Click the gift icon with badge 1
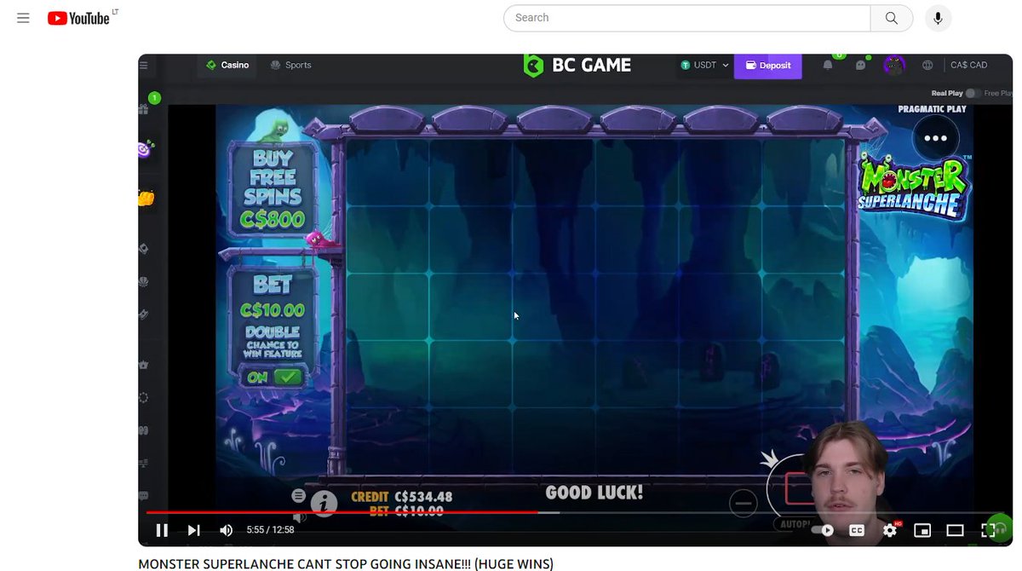 (x=144, y=108)
